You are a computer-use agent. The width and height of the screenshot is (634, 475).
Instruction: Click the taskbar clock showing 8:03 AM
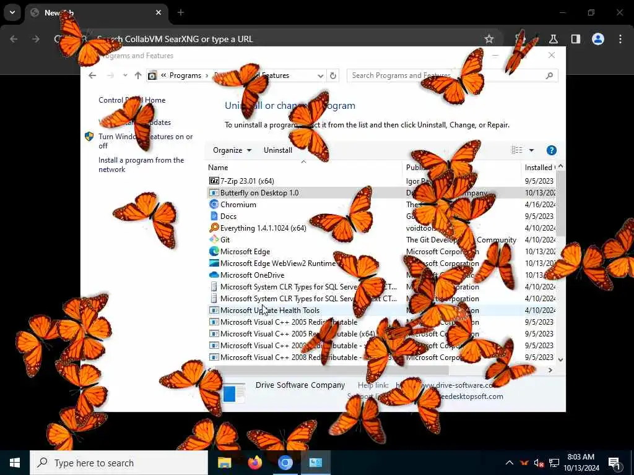point(581,463)
